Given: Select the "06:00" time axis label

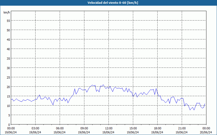Looking at the screenshot, I should (60, 129).
